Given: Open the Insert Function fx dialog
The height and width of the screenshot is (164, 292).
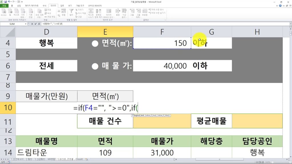Looking at the screenshot, I should tap(38, 24).
